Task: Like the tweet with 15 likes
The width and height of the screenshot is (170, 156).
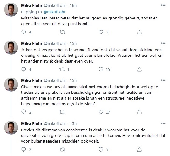Action: point(101,69)
